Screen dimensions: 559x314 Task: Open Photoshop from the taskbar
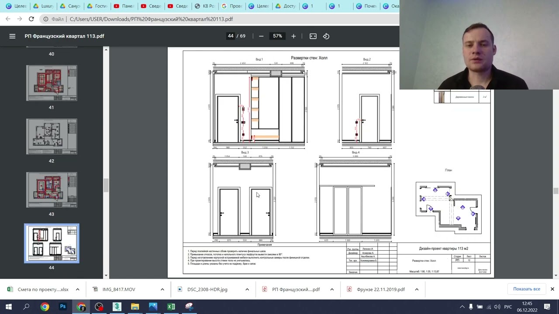63,307
